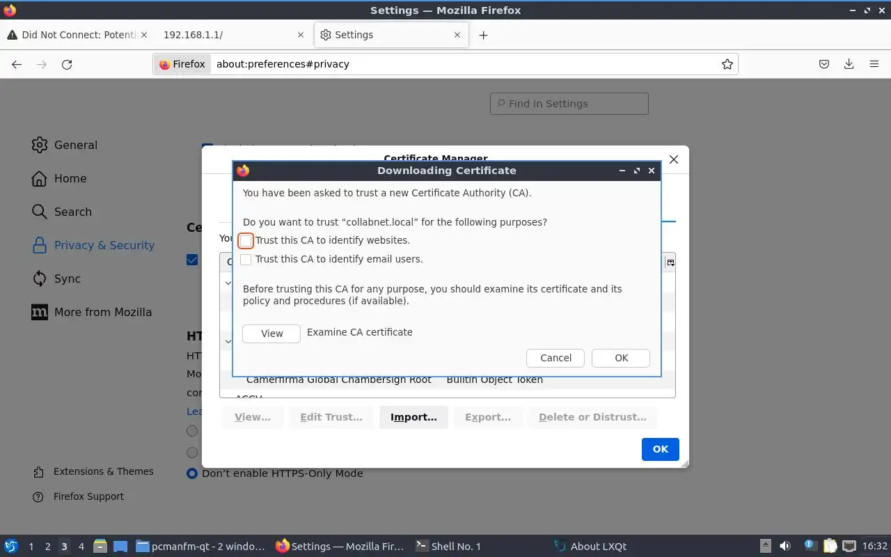Bookmark this page with the star icon
Image resolution: width=891 pixels, height=557 pixels.
[x=727, y=64]
